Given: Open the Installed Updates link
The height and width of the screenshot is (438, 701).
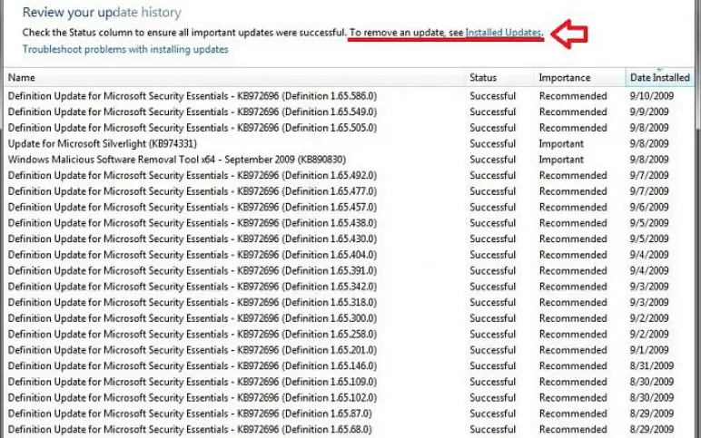Looking at the screenshot, I should [x=503, y=33].
